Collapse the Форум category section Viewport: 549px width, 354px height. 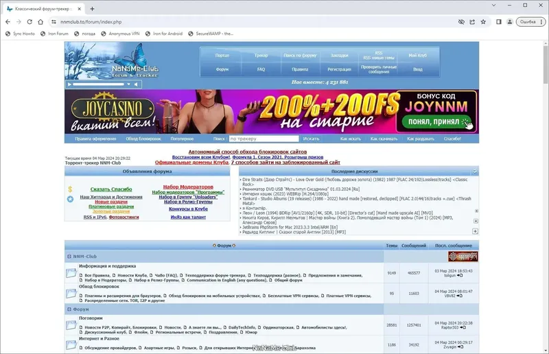coord(69,309)
